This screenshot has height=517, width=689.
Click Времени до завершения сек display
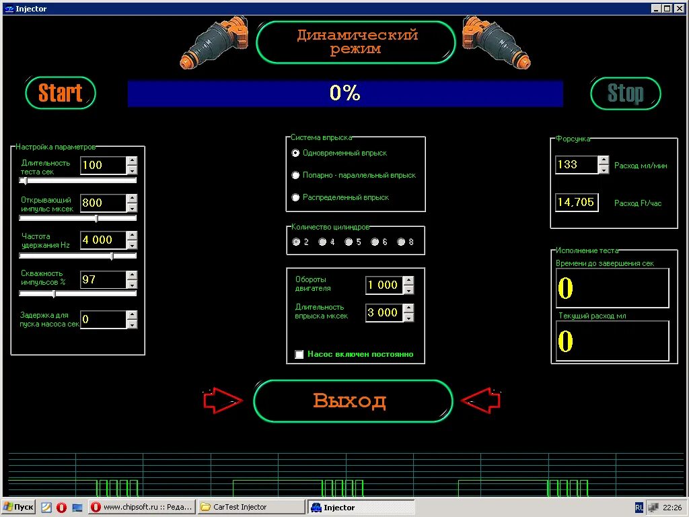pyautogui.click(x=612, y=288)
